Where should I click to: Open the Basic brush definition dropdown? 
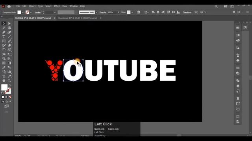[96, 12]
